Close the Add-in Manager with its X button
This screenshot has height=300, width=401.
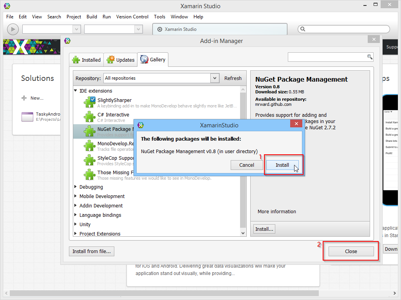click(374, 39)
